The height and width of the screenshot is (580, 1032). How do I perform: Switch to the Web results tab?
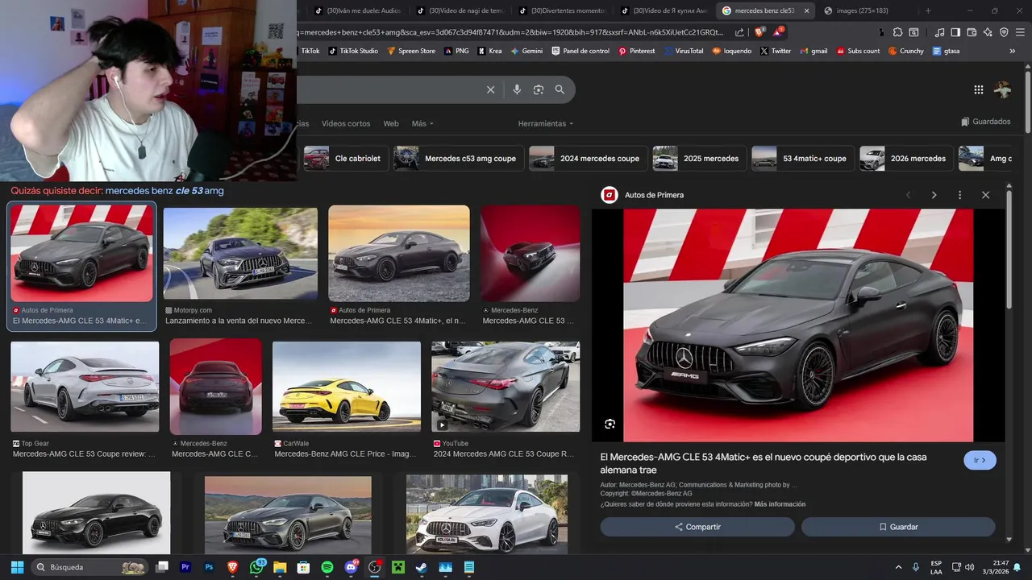(391, 123)
